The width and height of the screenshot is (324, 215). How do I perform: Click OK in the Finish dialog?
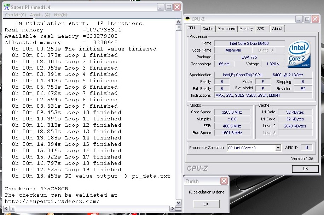[x=206, y=204]
